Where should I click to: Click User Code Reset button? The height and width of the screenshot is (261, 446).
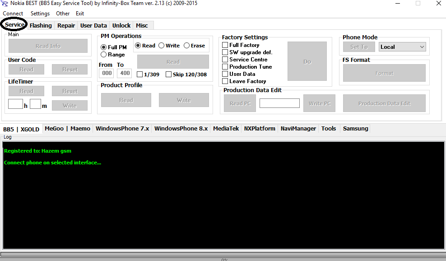70,69
